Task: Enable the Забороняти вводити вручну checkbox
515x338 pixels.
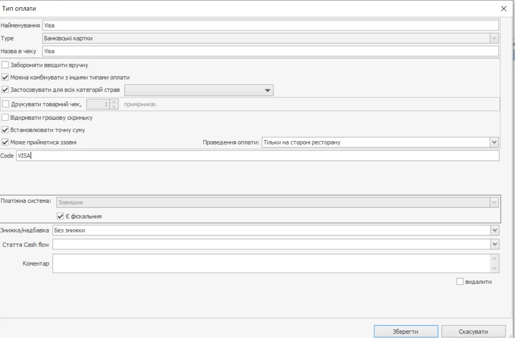Action: click(5, 65)
